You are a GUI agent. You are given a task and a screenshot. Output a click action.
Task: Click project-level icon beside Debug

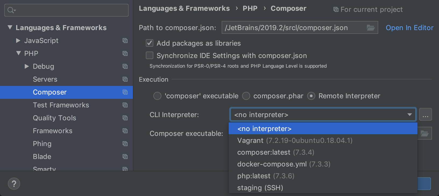[125, 66]
